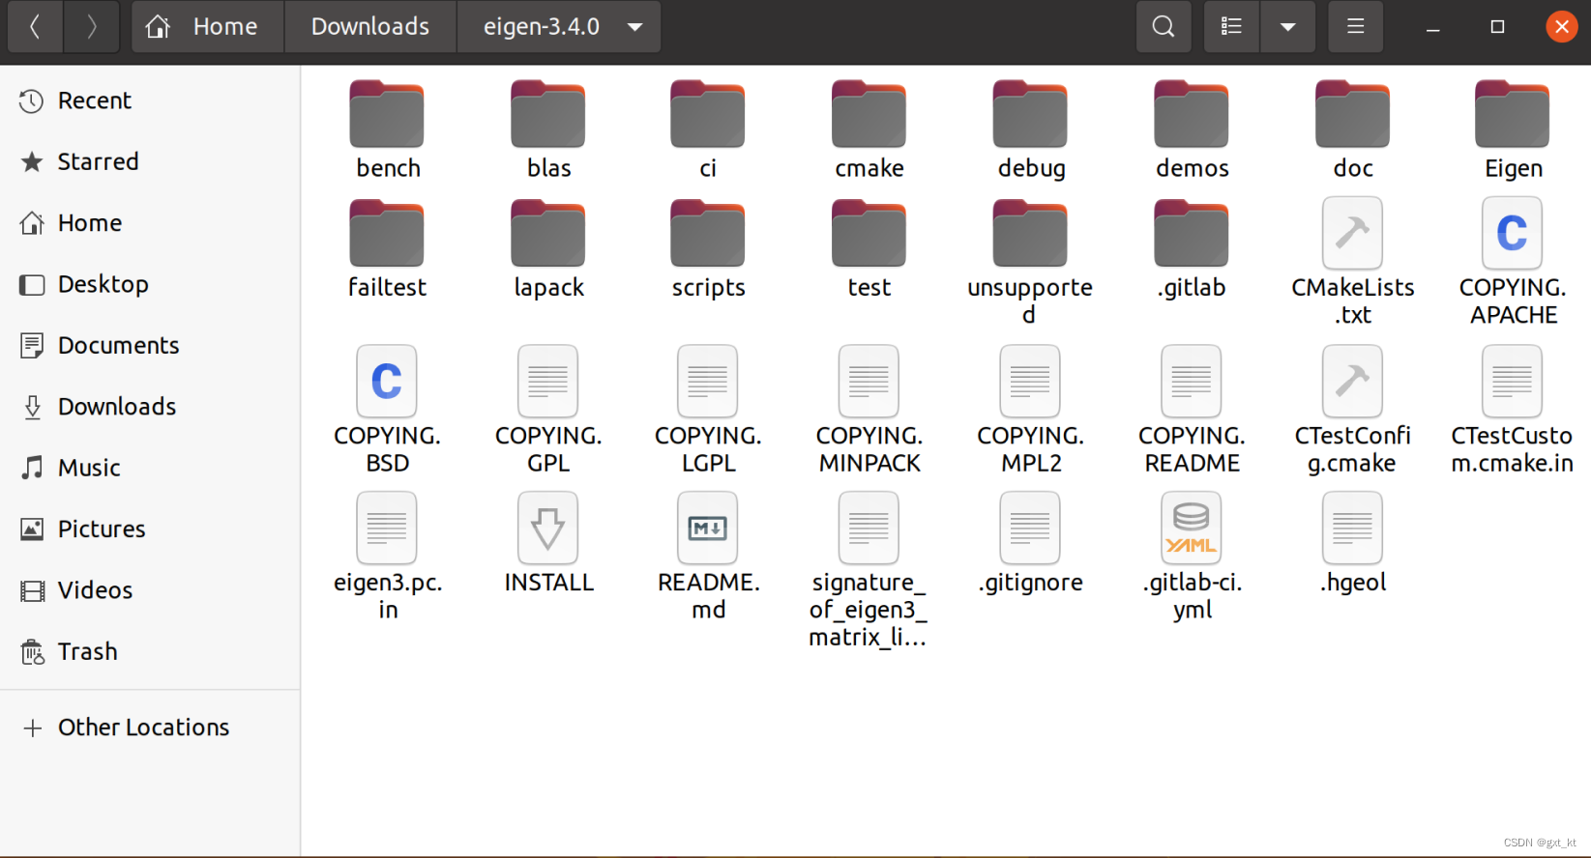Select the COPYING.LGPL file

708,410
